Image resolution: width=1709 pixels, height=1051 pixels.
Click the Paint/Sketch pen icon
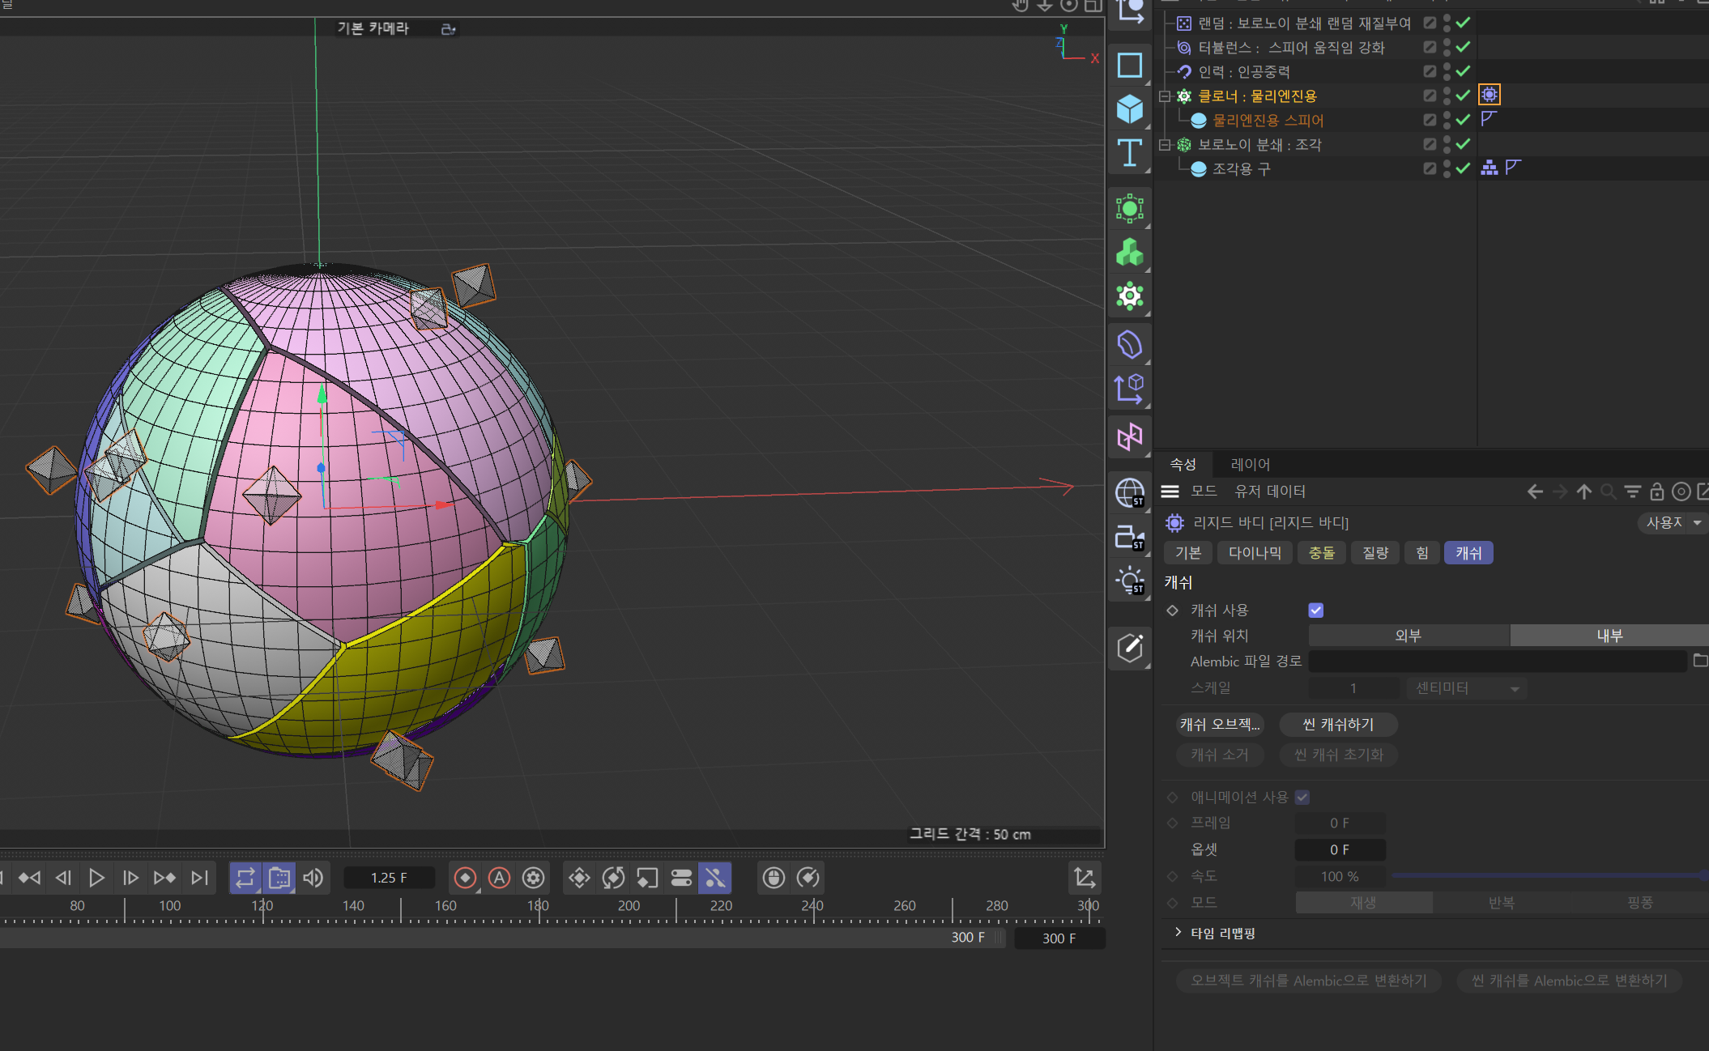pyautogui.click(x=1129, y=647)
